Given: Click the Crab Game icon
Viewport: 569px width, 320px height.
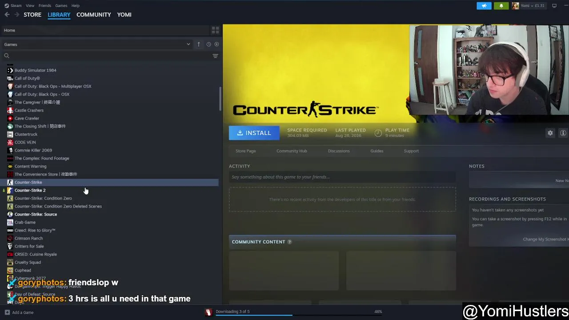Looking at the screenshot, I should coord(10,222).
